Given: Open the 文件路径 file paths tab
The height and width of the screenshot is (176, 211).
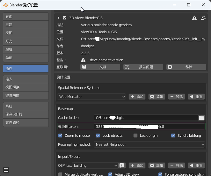Looking at the screenshot, I should [26, 122].
